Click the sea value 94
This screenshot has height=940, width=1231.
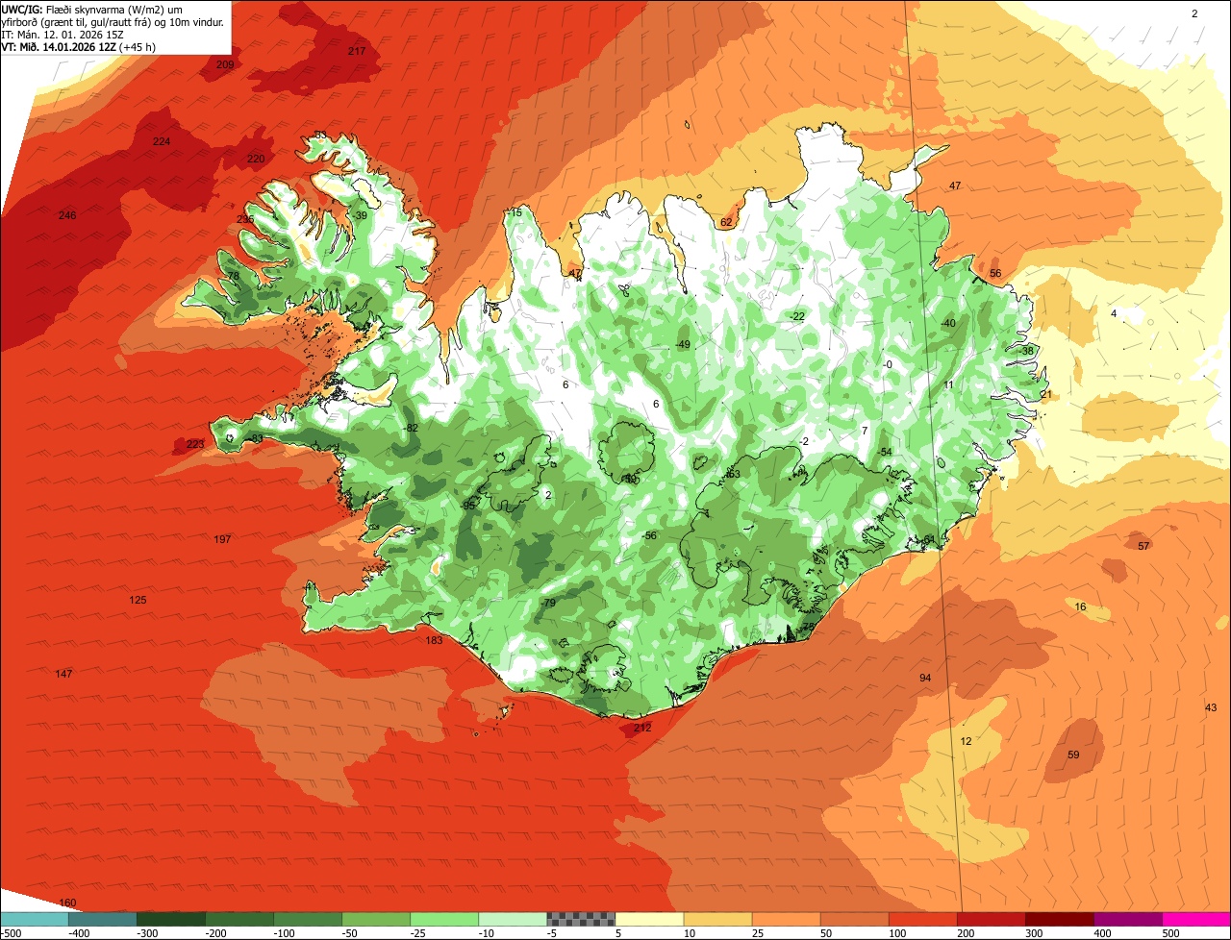(925, 678)
